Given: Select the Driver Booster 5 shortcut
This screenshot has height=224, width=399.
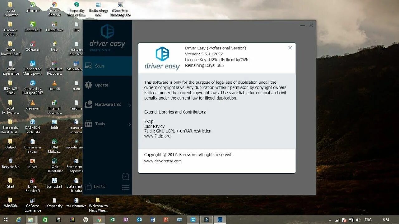Looking at the screenshot, I should click(33, 185).
